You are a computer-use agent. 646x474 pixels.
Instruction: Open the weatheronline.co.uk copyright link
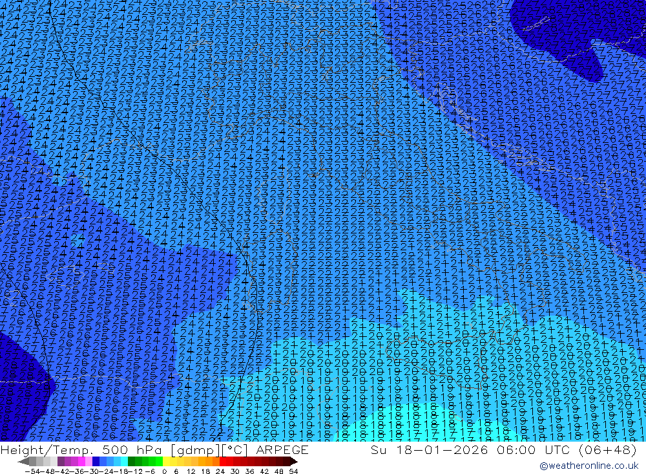589,466
